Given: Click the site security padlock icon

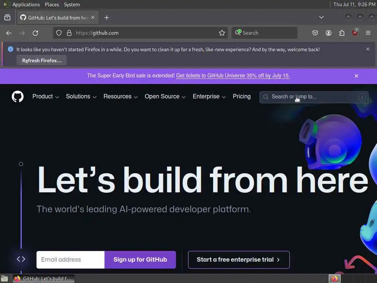Looking at the screenshot, I should click(x=69, y=33).
